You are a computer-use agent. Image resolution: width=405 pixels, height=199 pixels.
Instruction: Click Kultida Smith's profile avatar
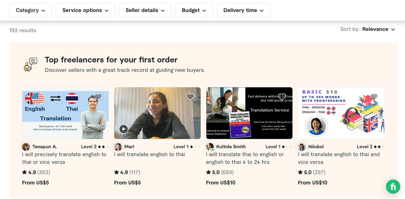tap(210, 147)
